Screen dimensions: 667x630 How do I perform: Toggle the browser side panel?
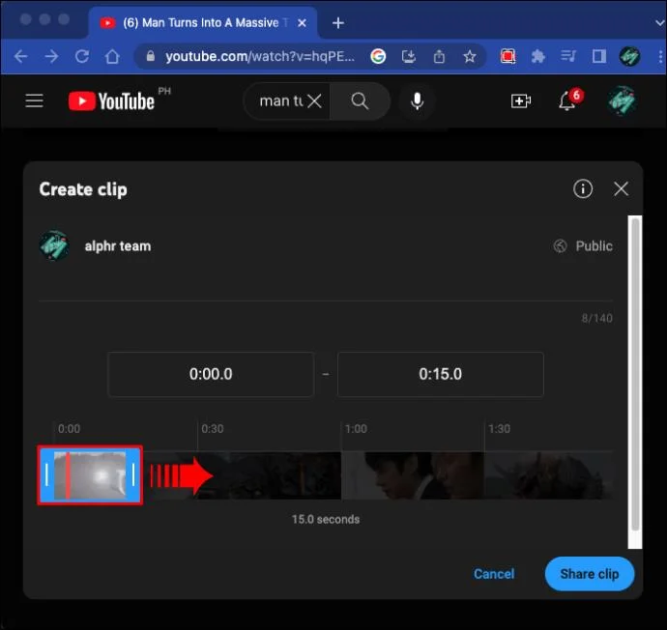coord(599,56)
